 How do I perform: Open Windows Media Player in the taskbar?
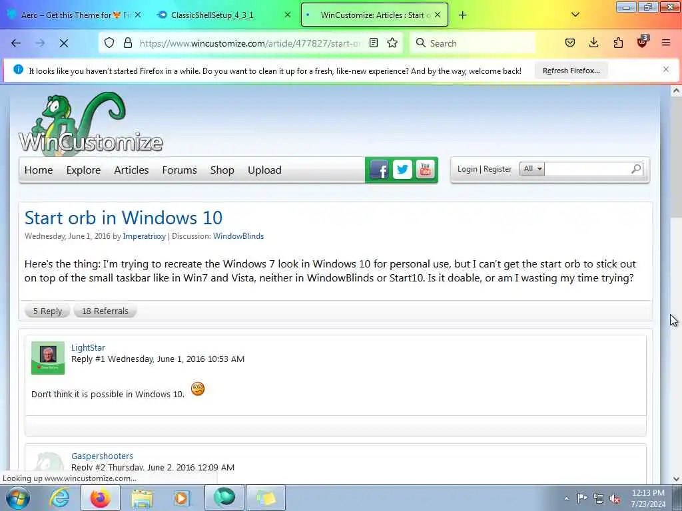pyautogui.click(x=181, y=498)
